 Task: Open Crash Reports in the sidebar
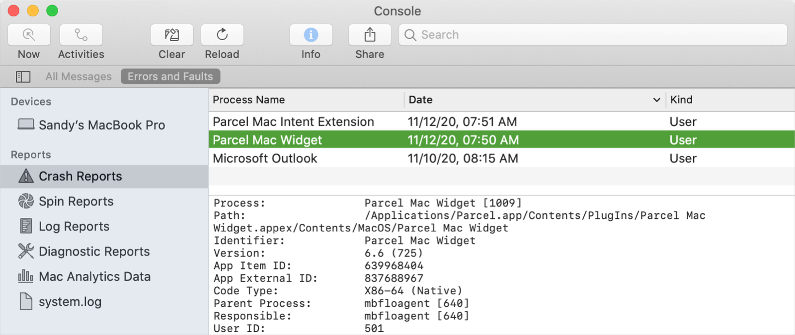click(x=104, y=176)
